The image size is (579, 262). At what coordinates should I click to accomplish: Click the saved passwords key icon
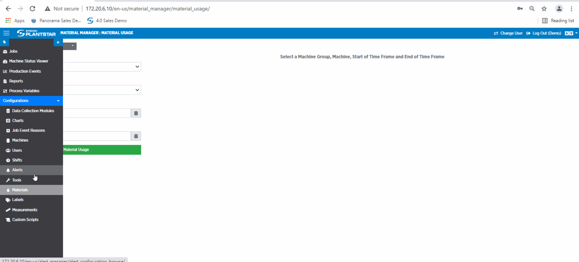(520, 9)
